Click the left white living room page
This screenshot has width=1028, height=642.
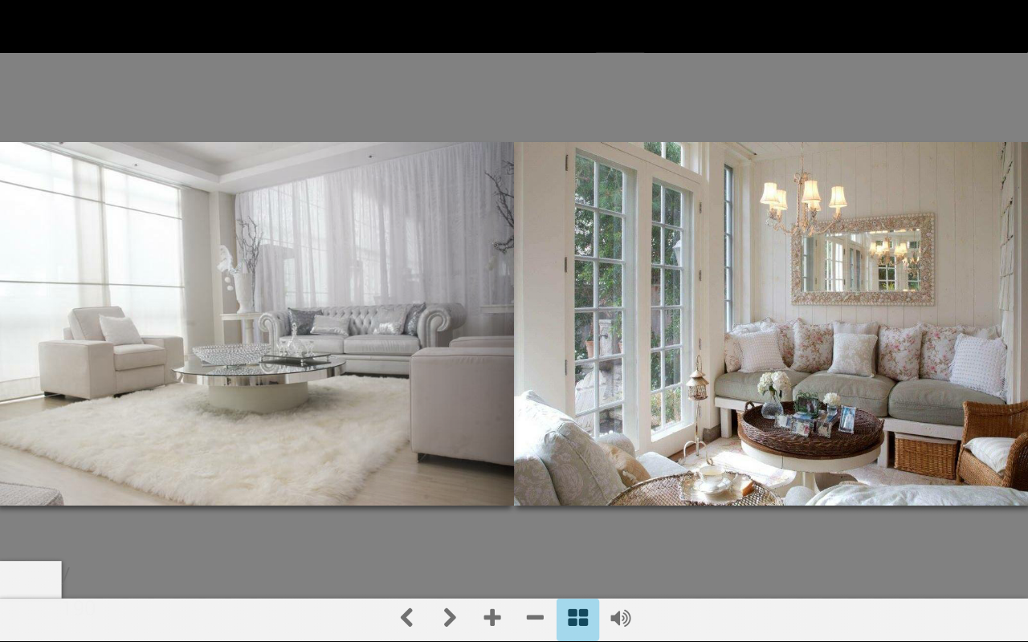coord(257,321)
